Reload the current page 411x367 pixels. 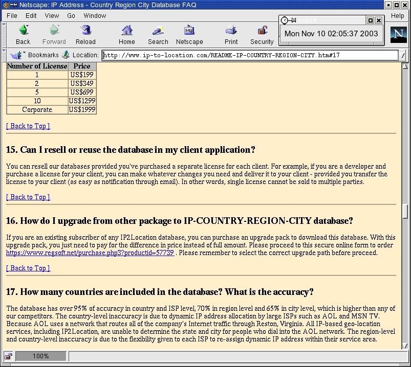[x=85, y=35]
